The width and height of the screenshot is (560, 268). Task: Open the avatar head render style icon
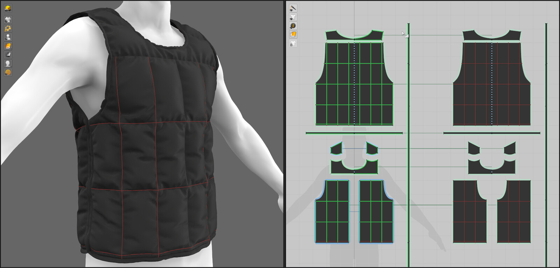click(8, 63)
